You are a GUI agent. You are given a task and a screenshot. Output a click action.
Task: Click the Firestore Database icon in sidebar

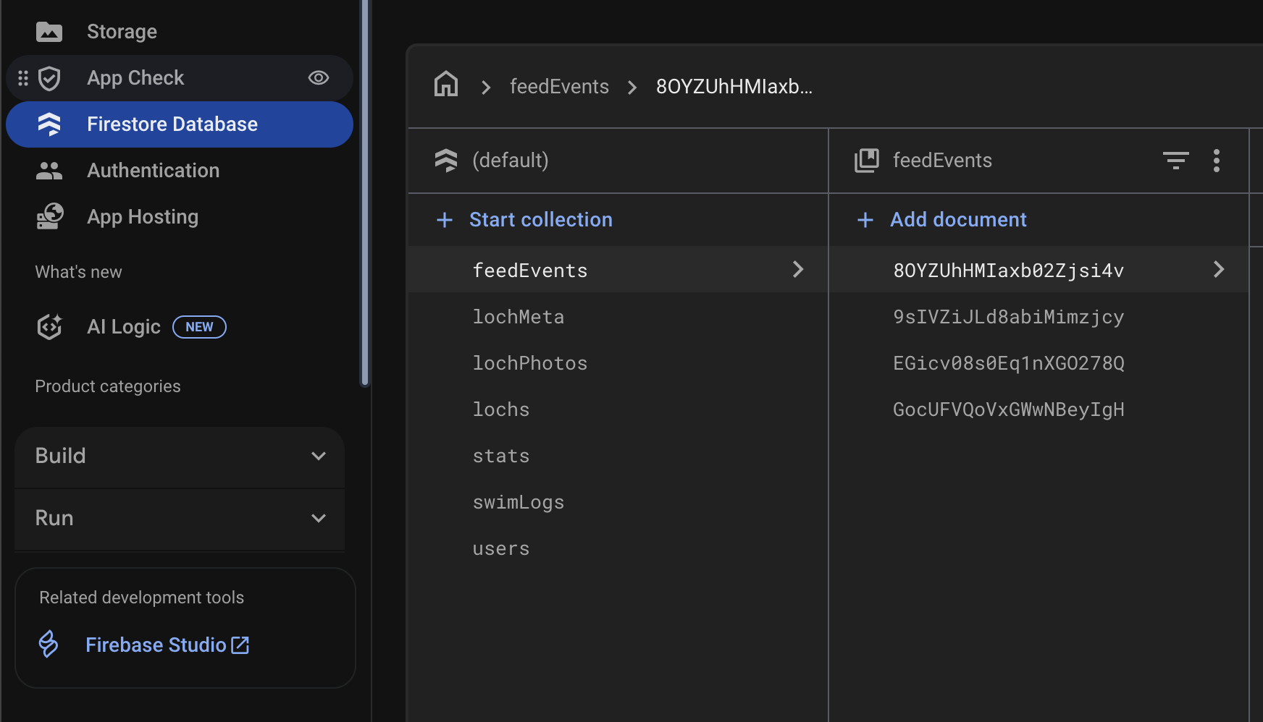click(49, 124)
